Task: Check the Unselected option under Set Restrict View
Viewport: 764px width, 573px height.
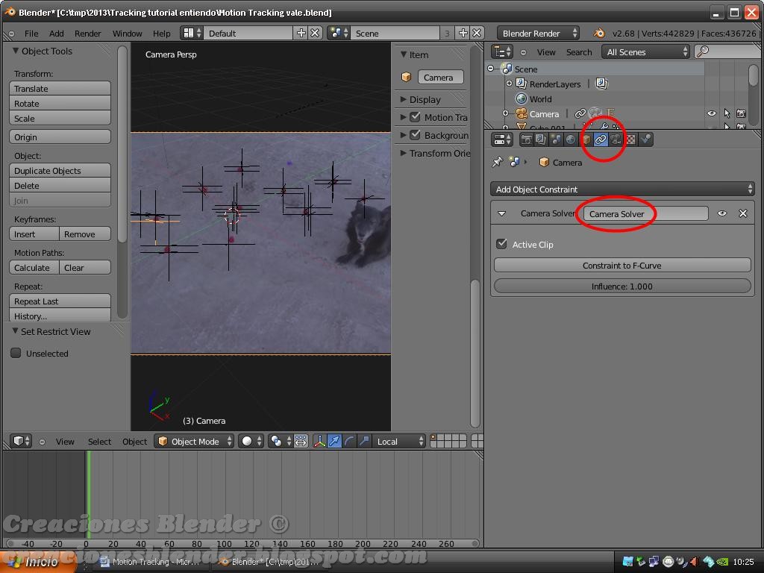Action: [16, 353]
